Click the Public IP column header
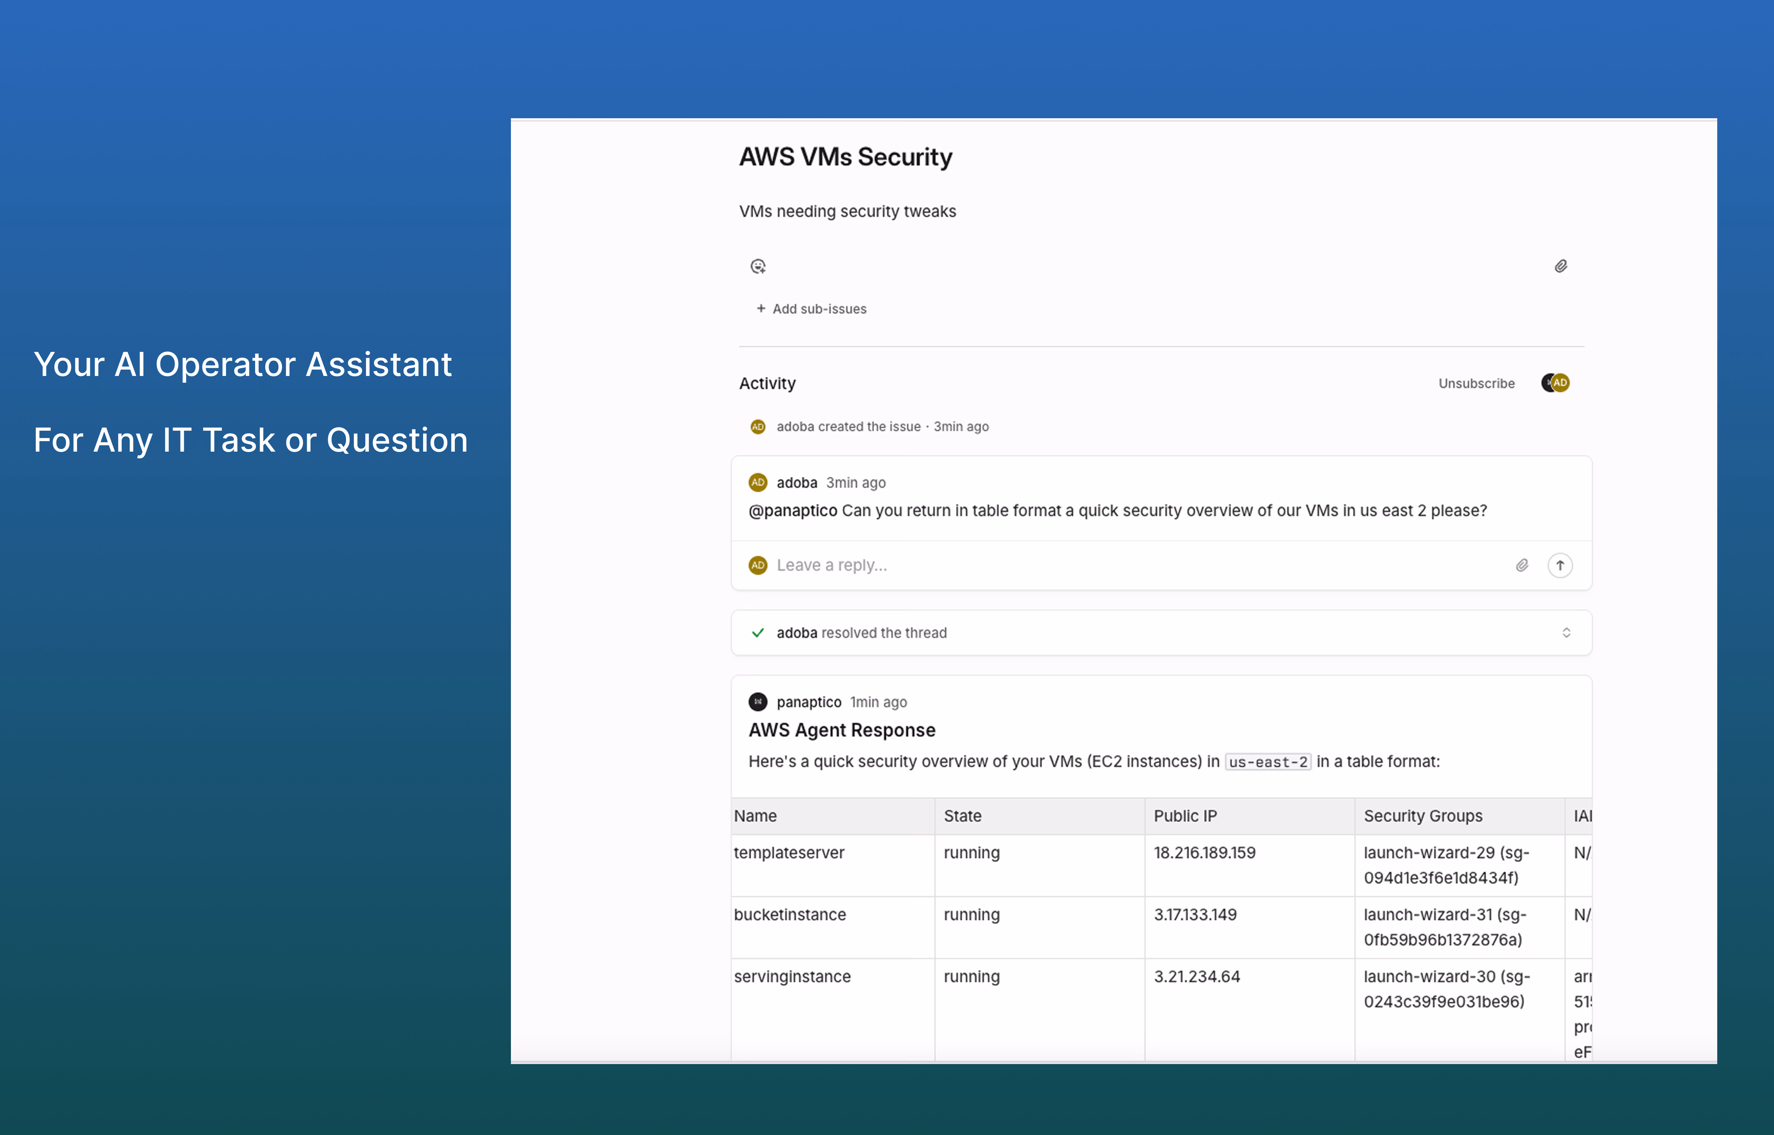This screenshot has width=1774, height=1135. click(x=1185, y=816)
